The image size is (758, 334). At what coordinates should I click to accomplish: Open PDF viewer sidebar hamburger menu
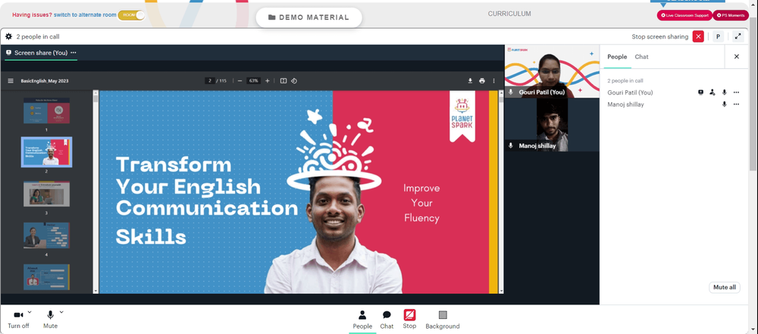pyautogui.click(x=11, y=81)
